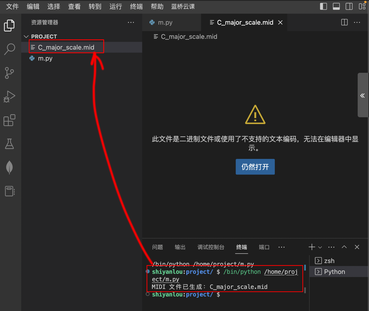Switch to the 输出 panel tab
Viewport: 369px width, 311px height.
[x=180, y=247]
